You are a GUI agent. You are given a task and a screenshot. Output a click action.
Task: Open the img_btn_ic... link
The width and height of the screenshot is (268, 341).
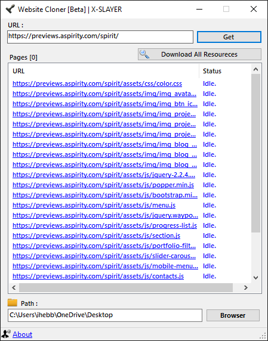(x=105, y=104)
